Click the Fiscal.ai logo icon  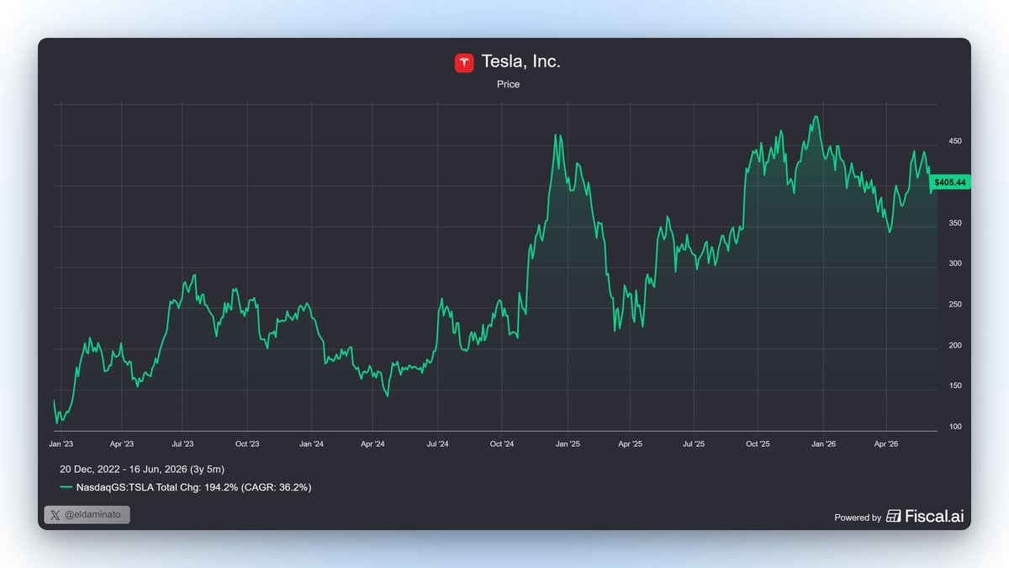click(894, 517)
